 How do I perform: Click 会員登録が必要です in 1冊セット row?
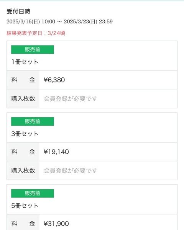pyautogui.click(x=71, y=99)
